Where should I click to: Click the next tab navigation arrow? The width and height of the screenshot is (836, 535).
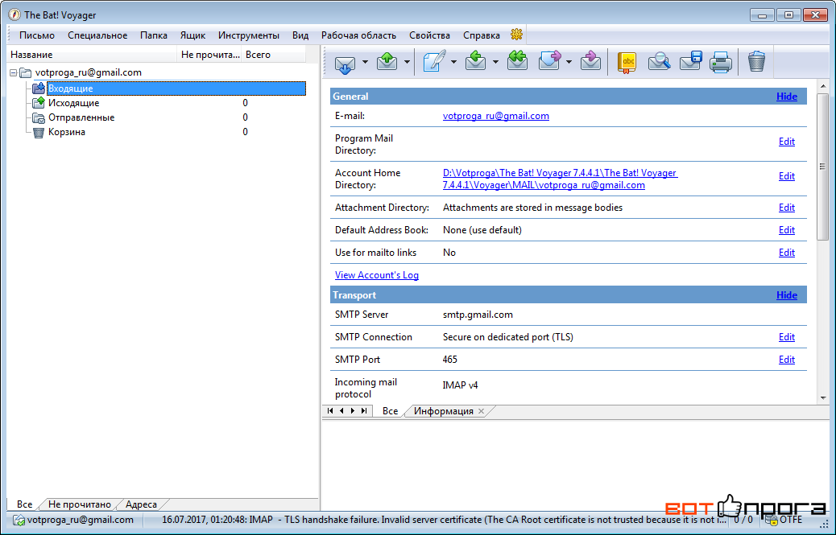click(353, 411)
